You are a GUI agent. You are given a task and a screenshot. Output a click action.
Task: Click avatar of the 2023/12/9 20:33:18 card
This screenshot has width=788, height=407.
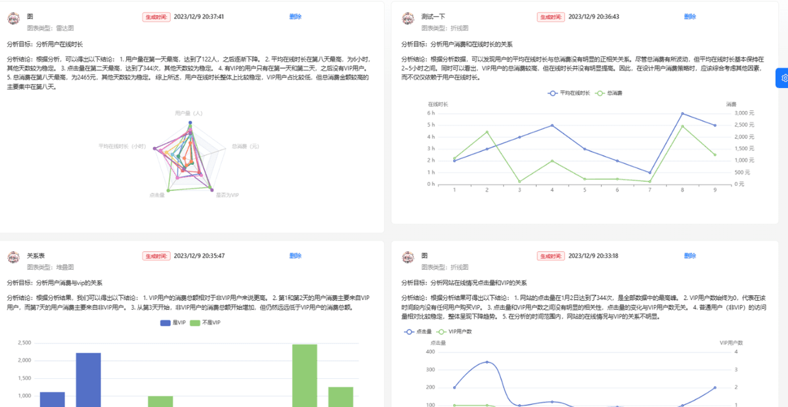tap(408, 258)
